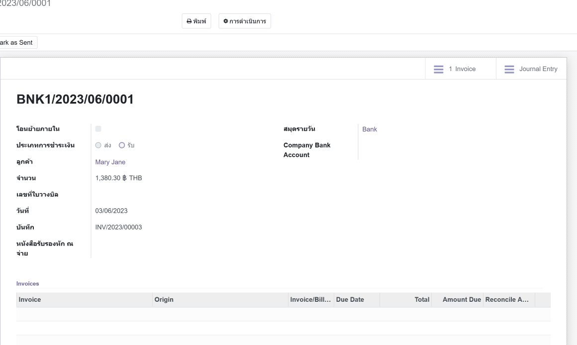The image size is (577, 345).
Task: Sort by Origin column header
Action: pyautogui.click(x=164, y=300)
